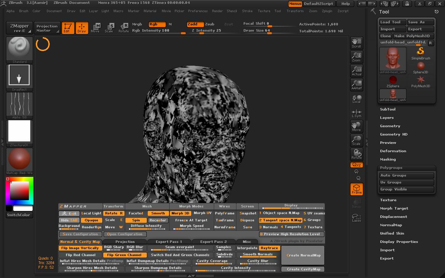Enable Flip Red Channel option

click(81, 255)
